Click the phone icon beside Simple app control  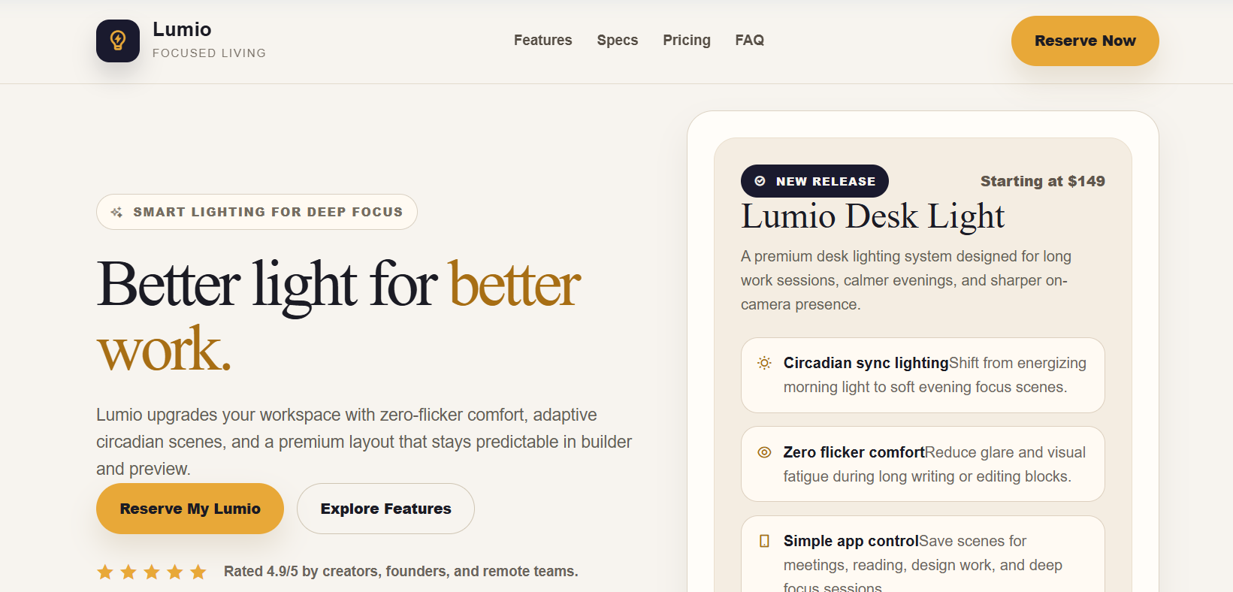(x=764, y=541)
